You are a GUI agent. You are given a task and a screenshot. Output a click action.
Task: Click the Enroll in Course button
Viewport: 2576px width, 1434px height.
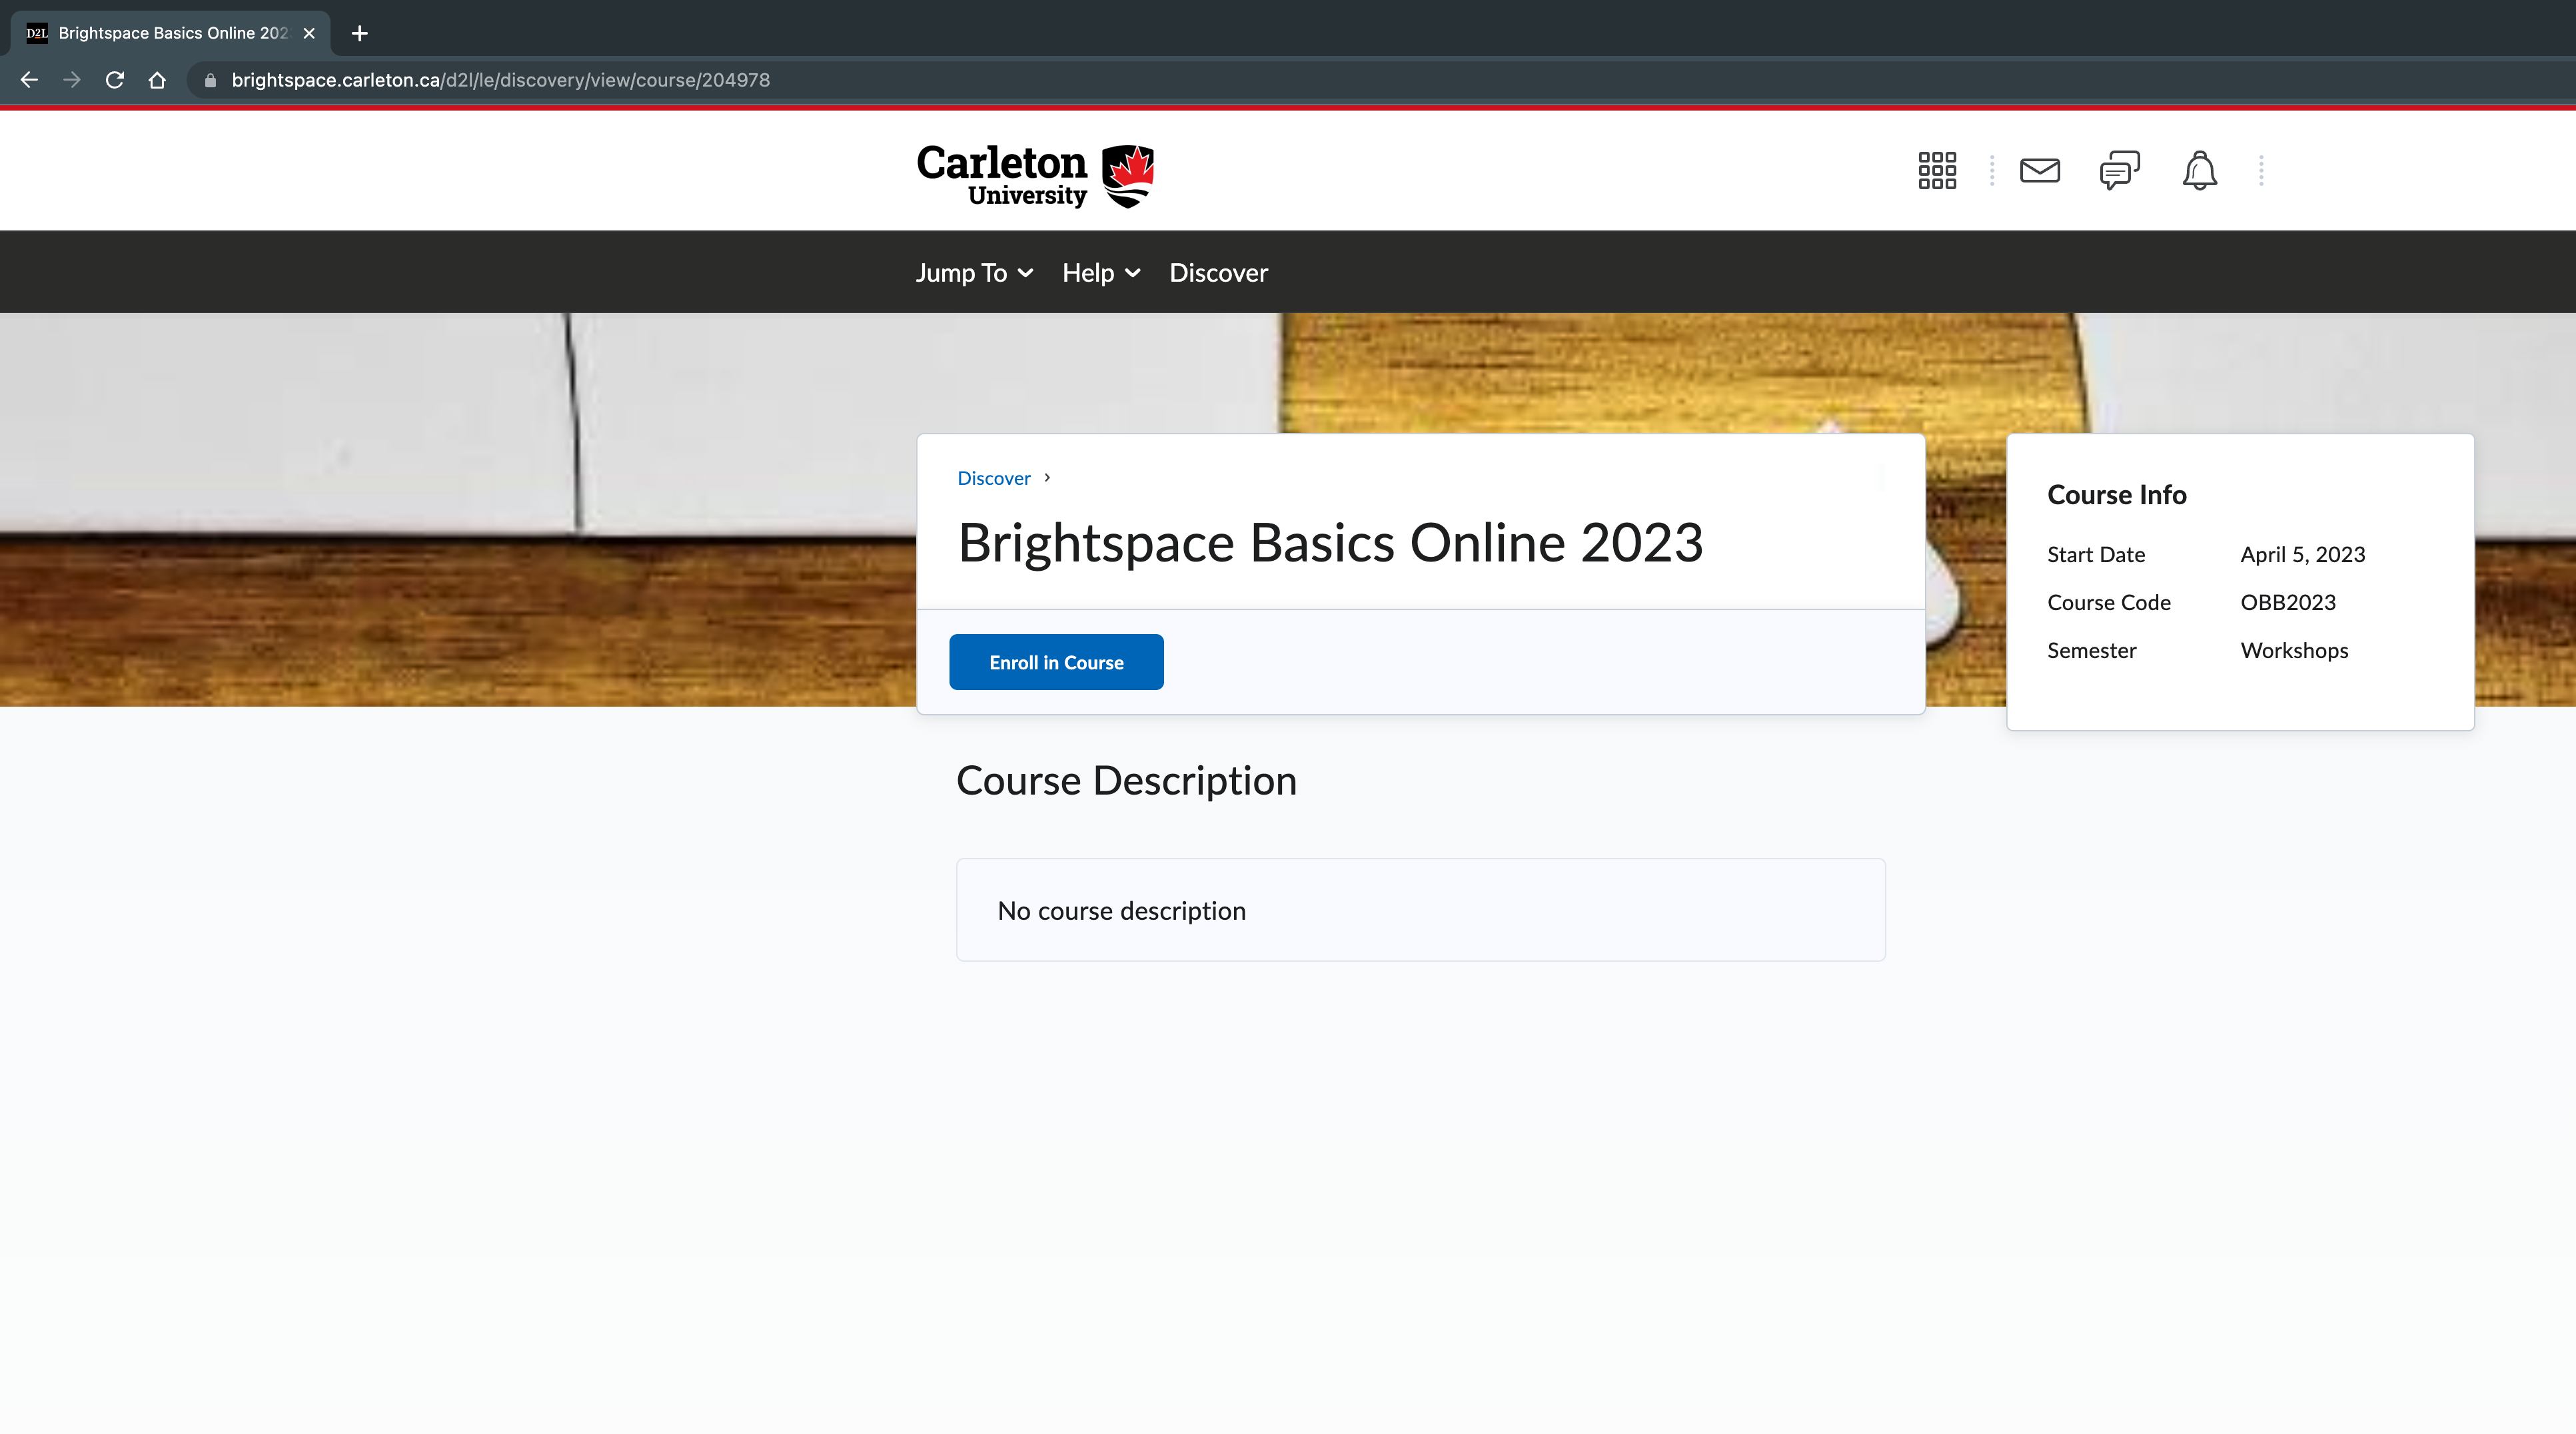[1056, 663]
